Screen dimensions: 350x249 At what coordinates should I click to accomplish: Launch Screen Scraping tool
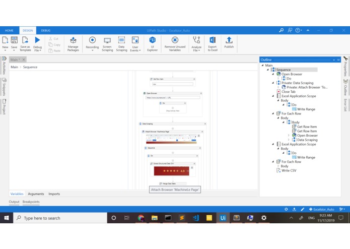107,44
